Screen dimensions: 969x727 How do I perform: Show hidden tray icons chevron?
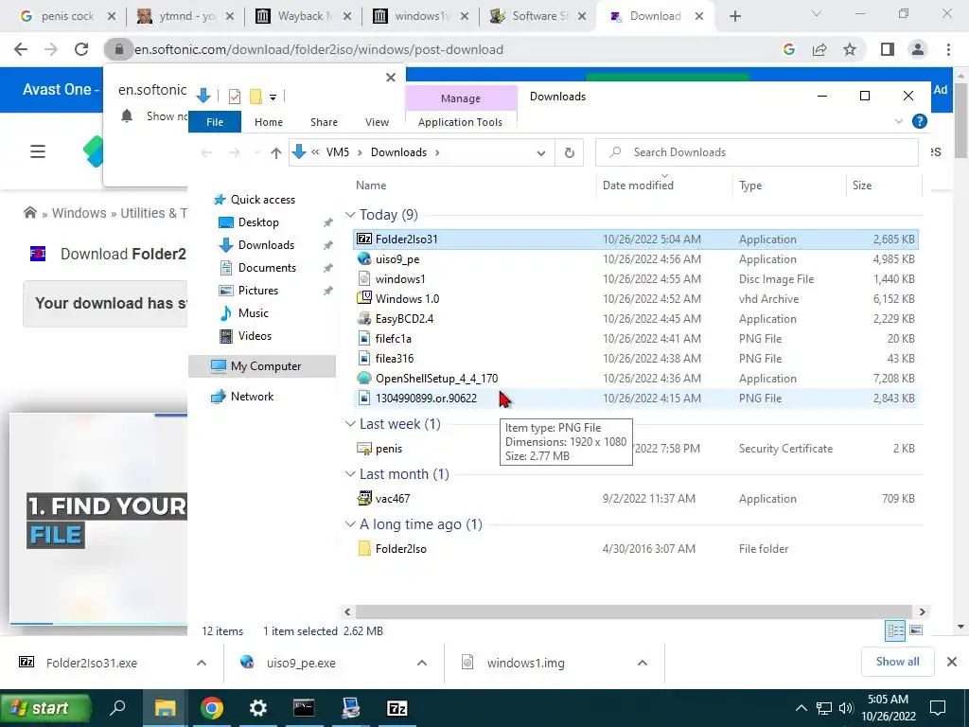(801, 708)
